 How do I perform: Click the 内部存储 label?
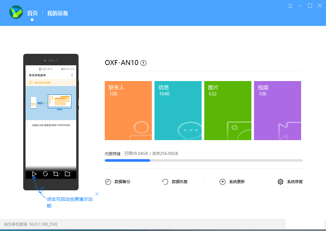(x=113, y=154)
